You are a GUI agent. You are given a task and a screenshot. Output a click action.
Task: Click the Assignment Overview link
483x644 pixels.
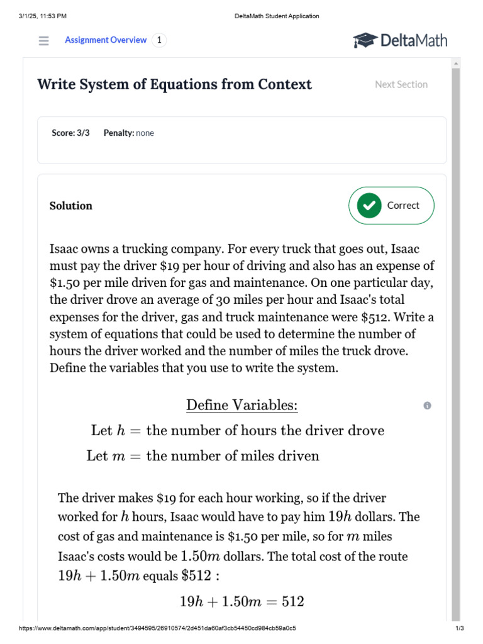(105, 40)
